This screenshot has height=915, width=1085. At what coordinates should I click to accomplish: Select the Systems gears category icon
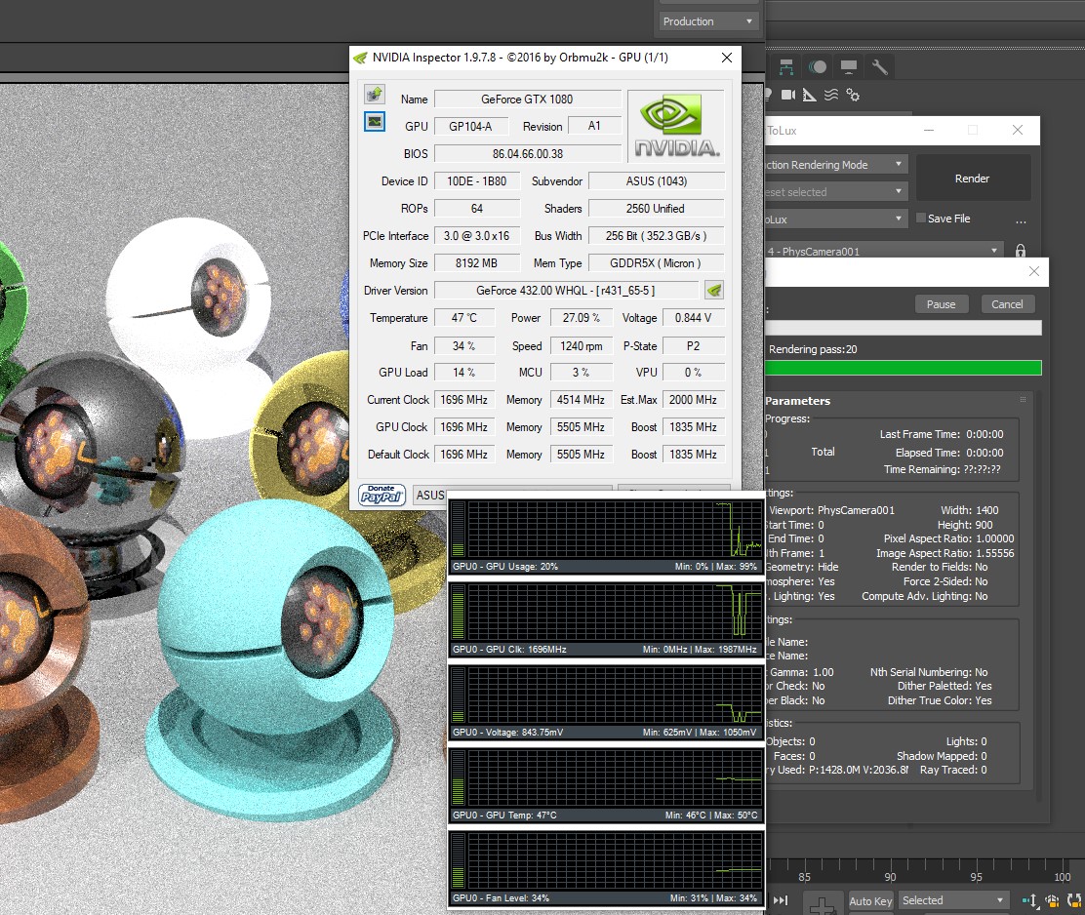[x=853, y=95]
